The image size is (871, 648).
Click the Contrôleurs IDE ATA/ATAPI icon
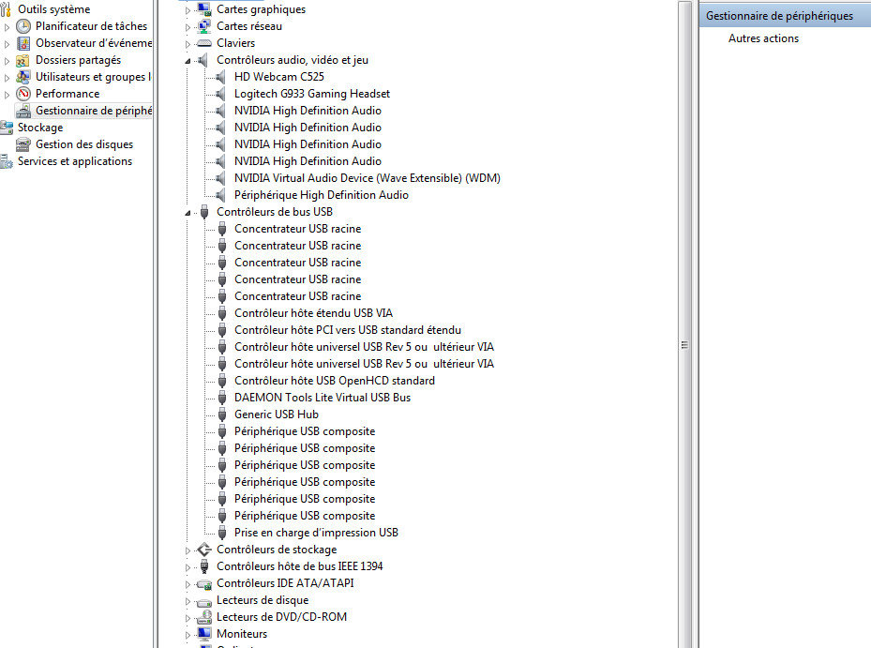[x=204, y=583]
